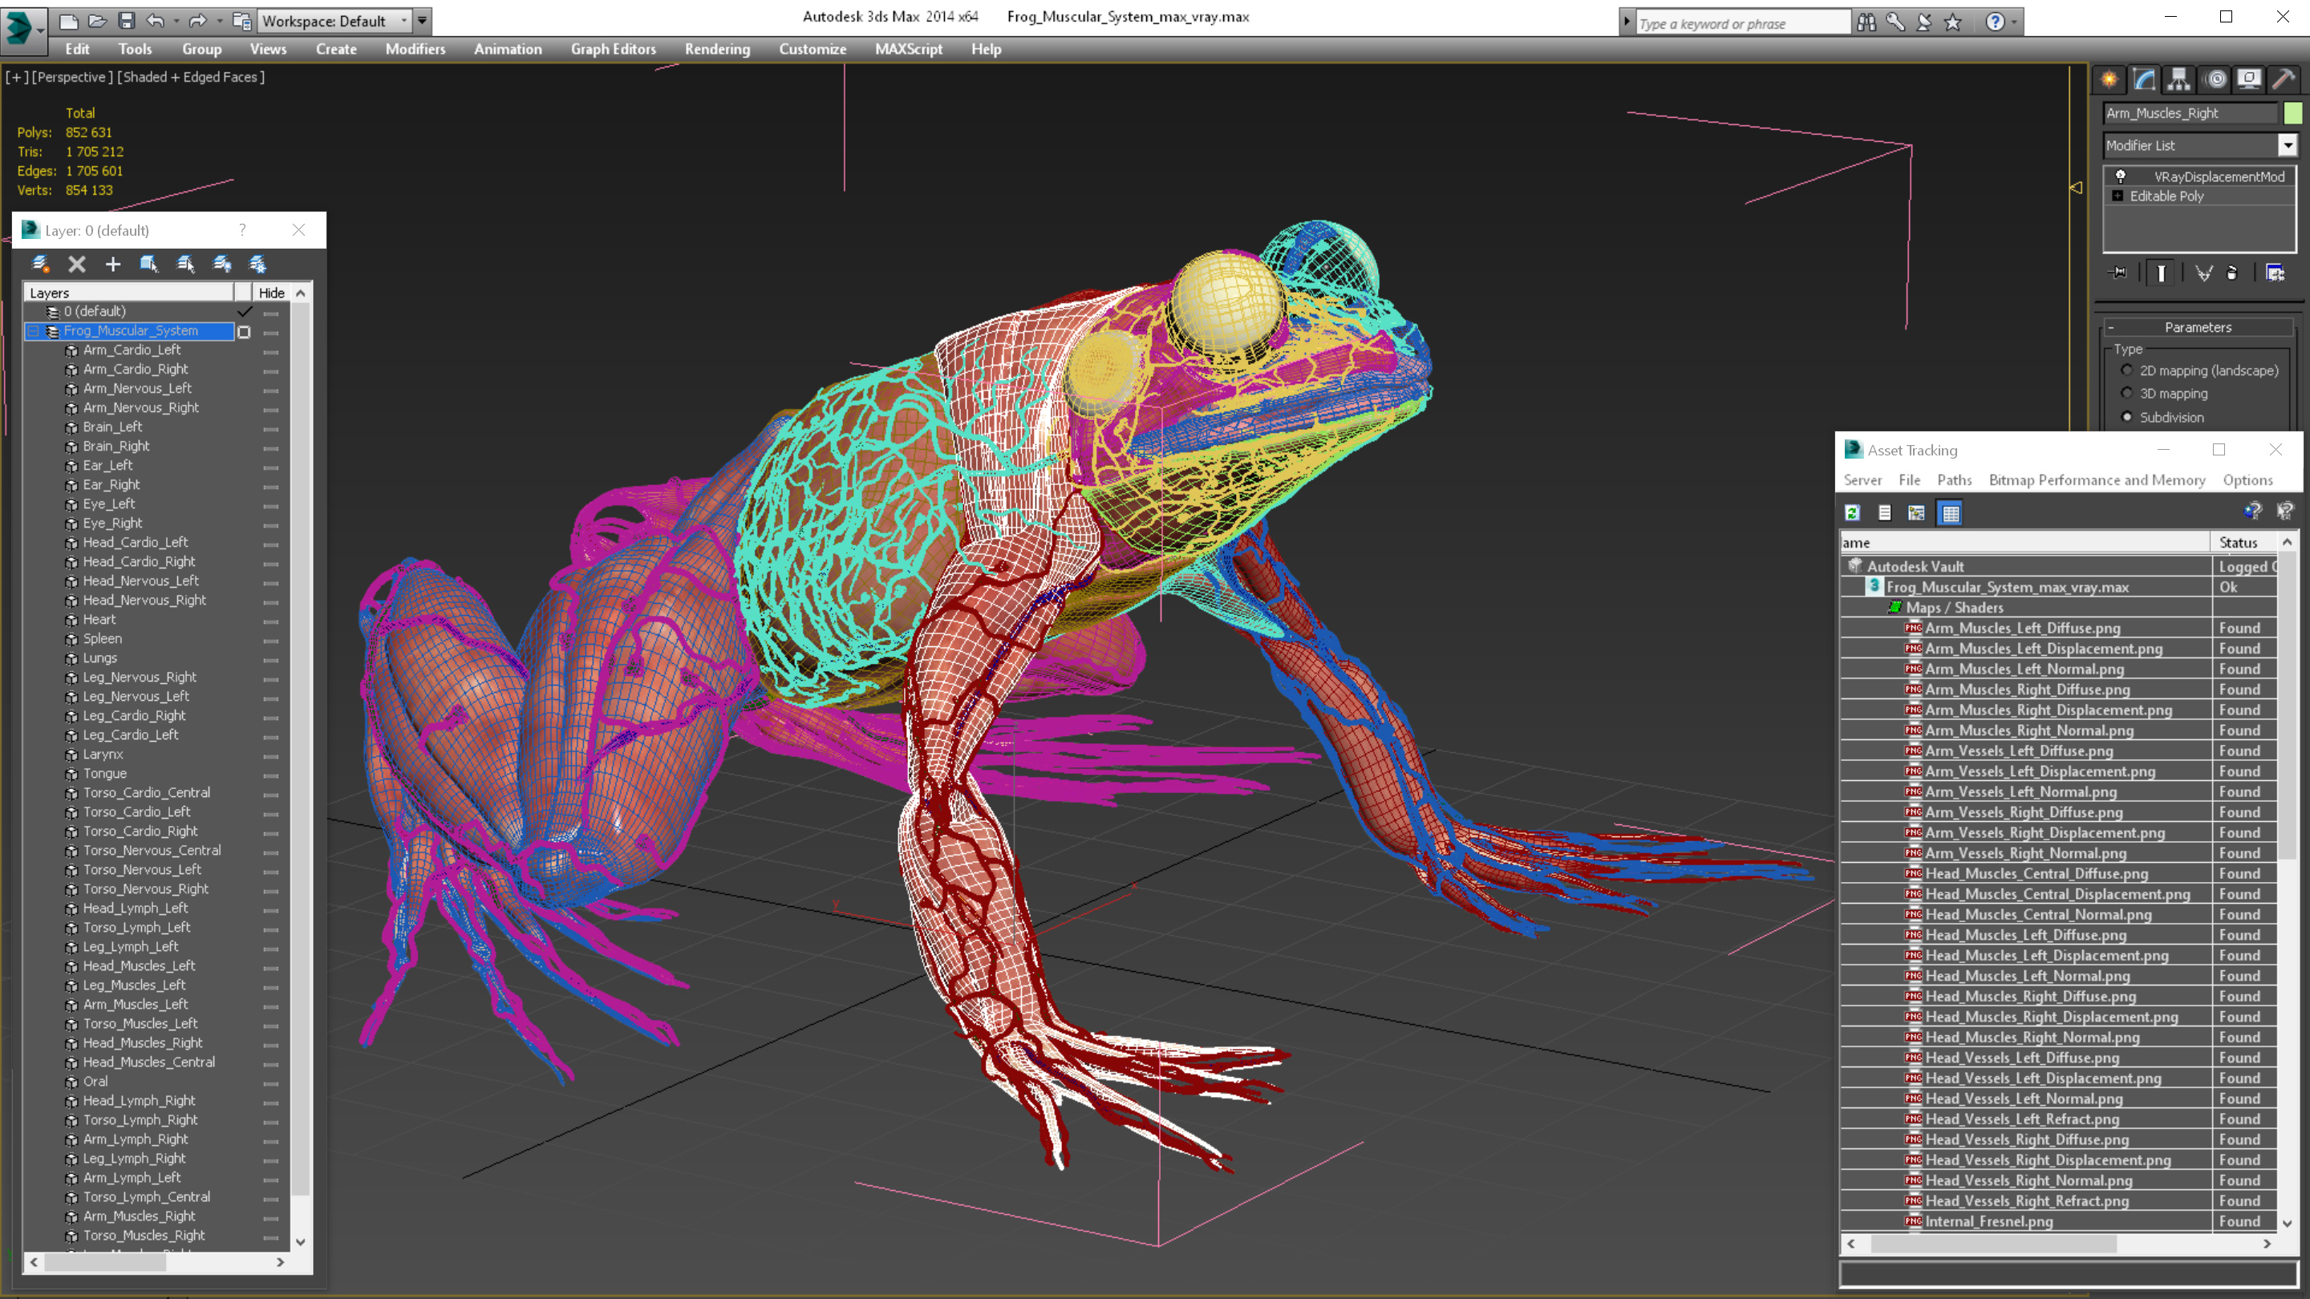Open the Hierarchy command panel tab

tap(2179, 80)
